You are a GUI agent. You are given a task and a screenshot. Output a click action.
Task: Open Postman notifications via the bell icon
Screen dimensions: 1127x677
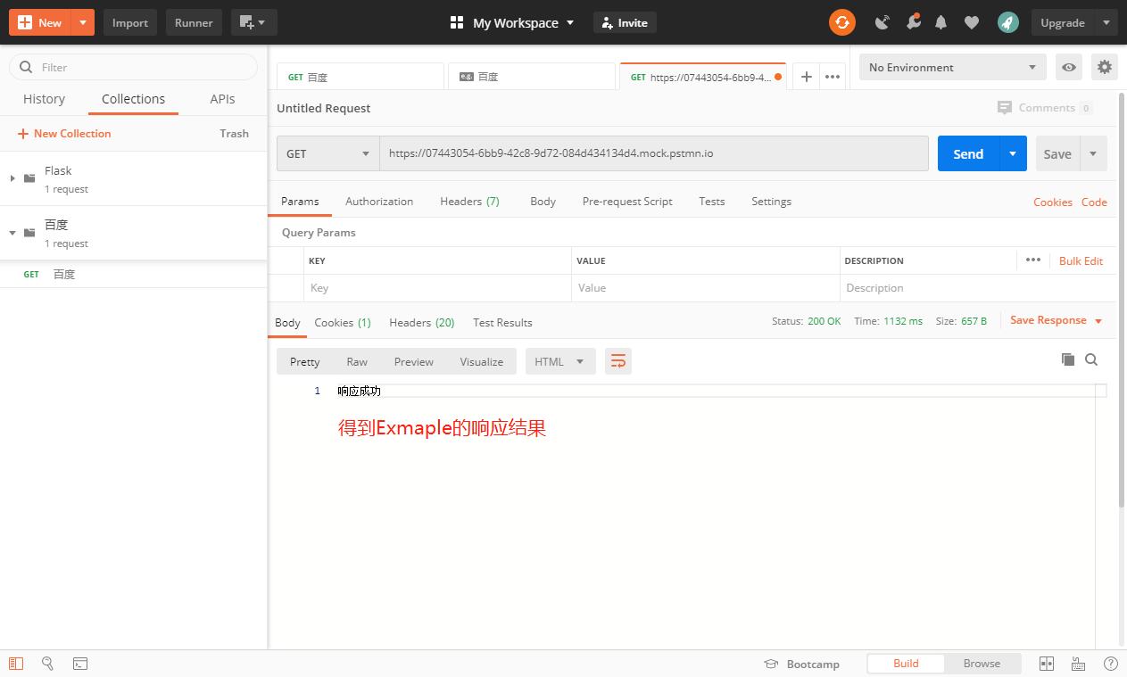click(x=941, y=22)
